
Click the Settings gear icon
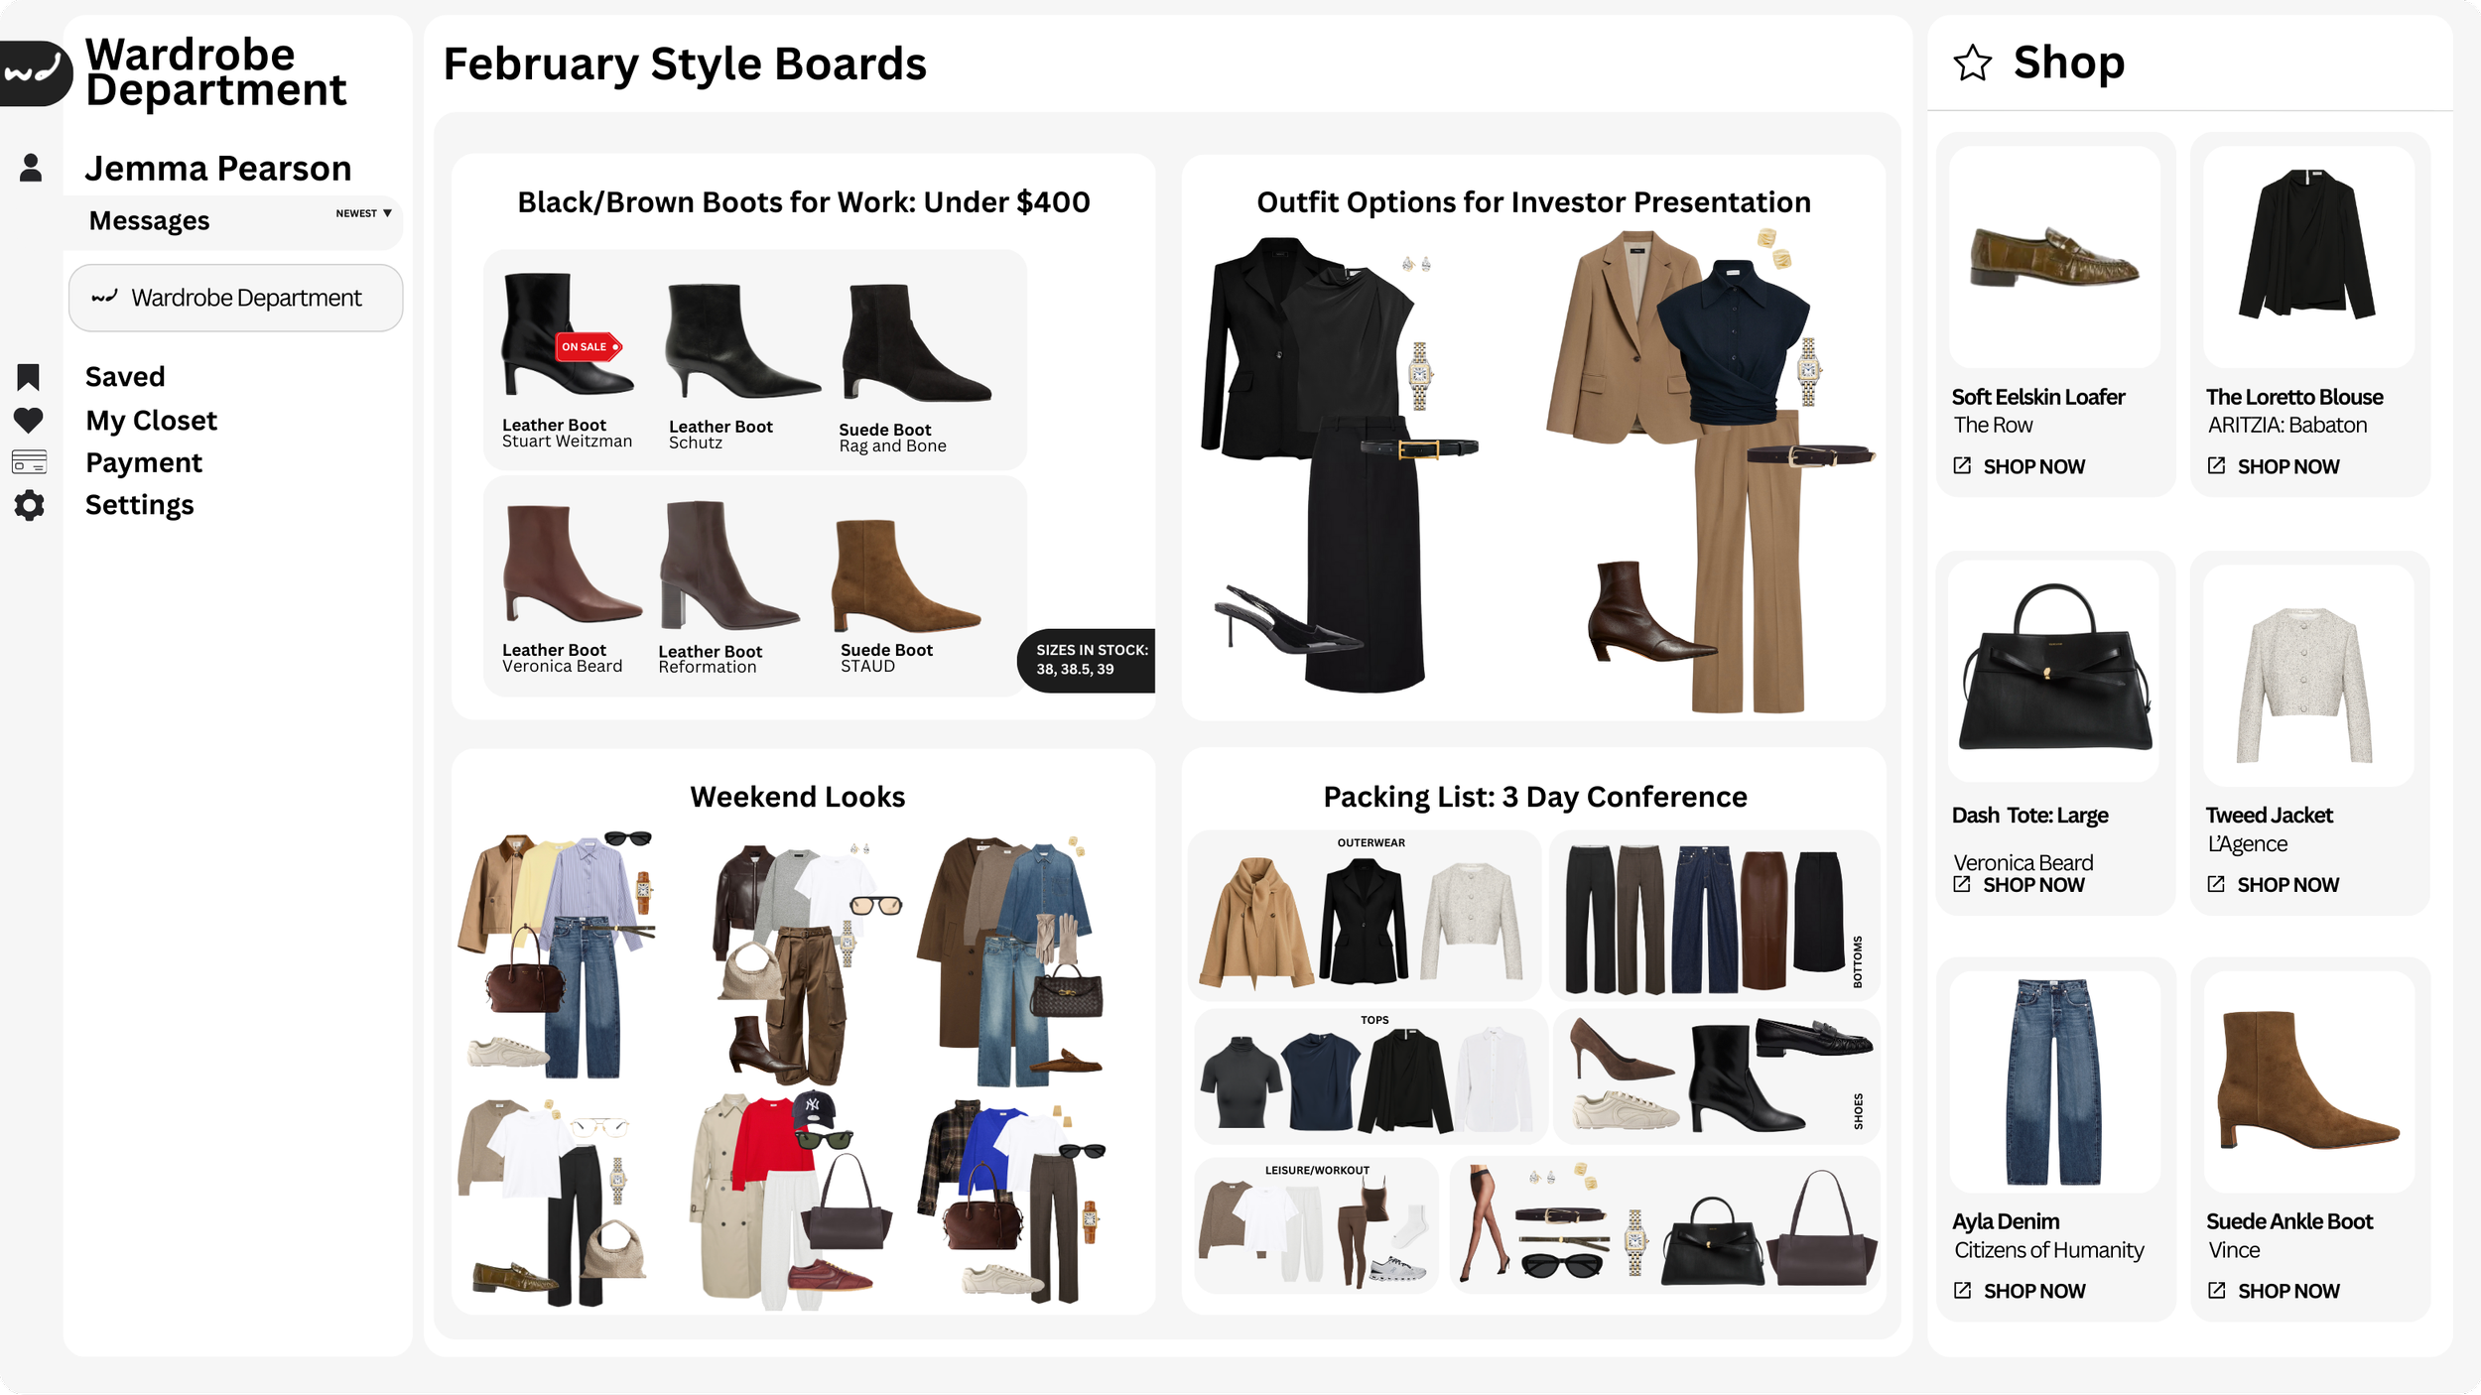29,505
